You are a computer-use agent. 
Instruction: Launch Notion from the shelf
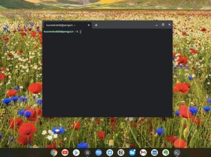121,153
